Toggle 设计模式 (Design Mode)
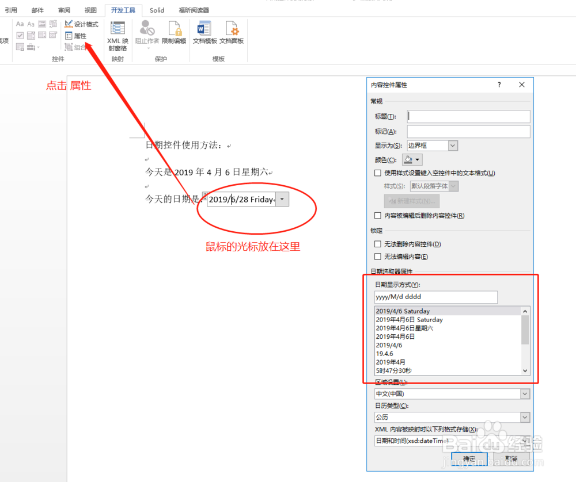 point(82,24)
